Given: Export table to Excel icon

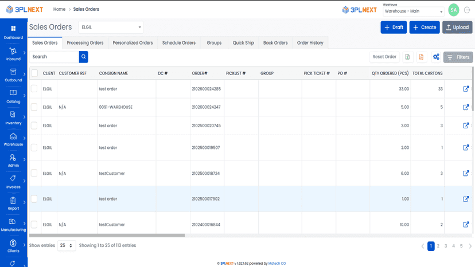Looking at the screenshot, I should coord(407,57).
